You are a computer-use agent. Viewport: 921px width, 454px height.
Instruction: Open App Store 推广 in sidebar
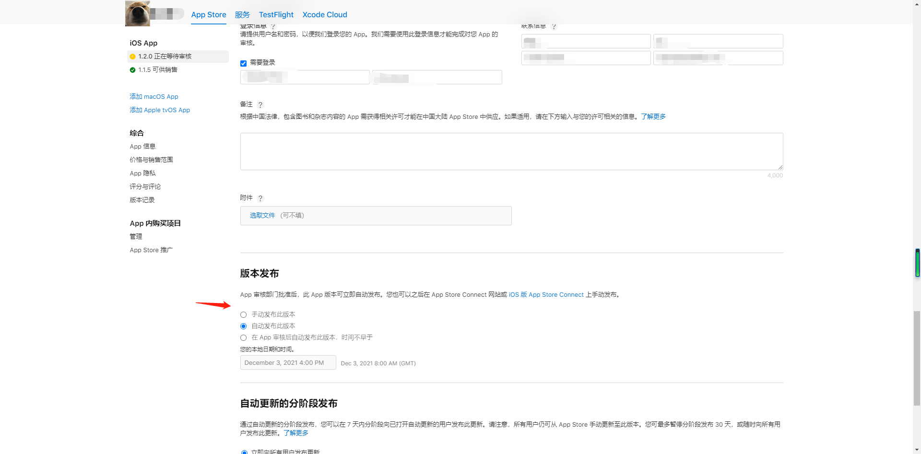coord(151,250)
